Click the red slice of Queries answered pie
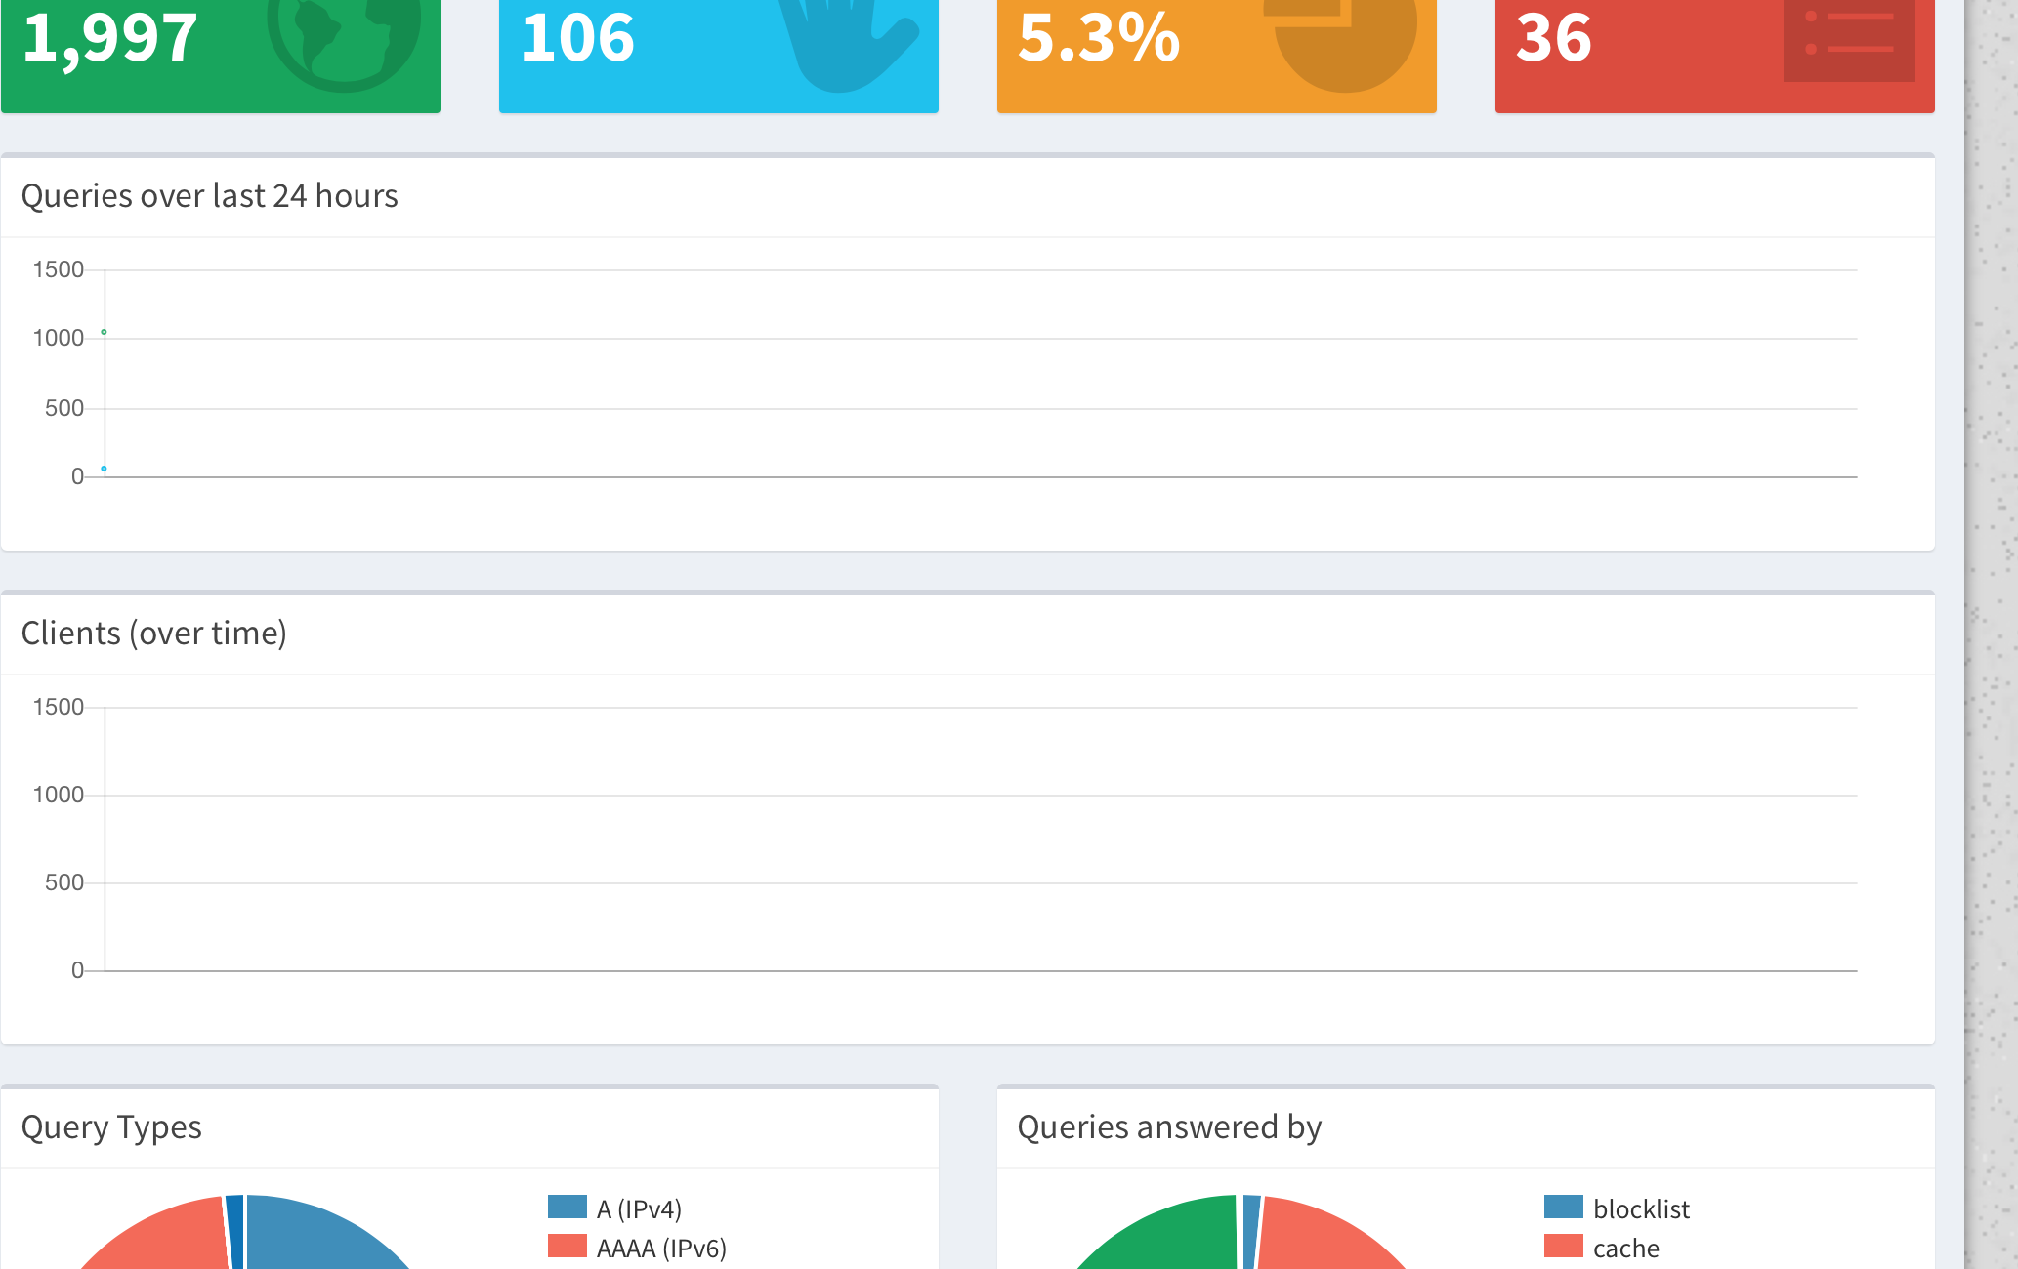2018x1269 pixels. pyautogui.click(x=1319, y=1238)
